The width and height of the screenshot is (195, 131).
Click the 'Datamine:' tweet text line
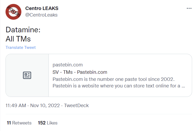[x=23, y=30]
